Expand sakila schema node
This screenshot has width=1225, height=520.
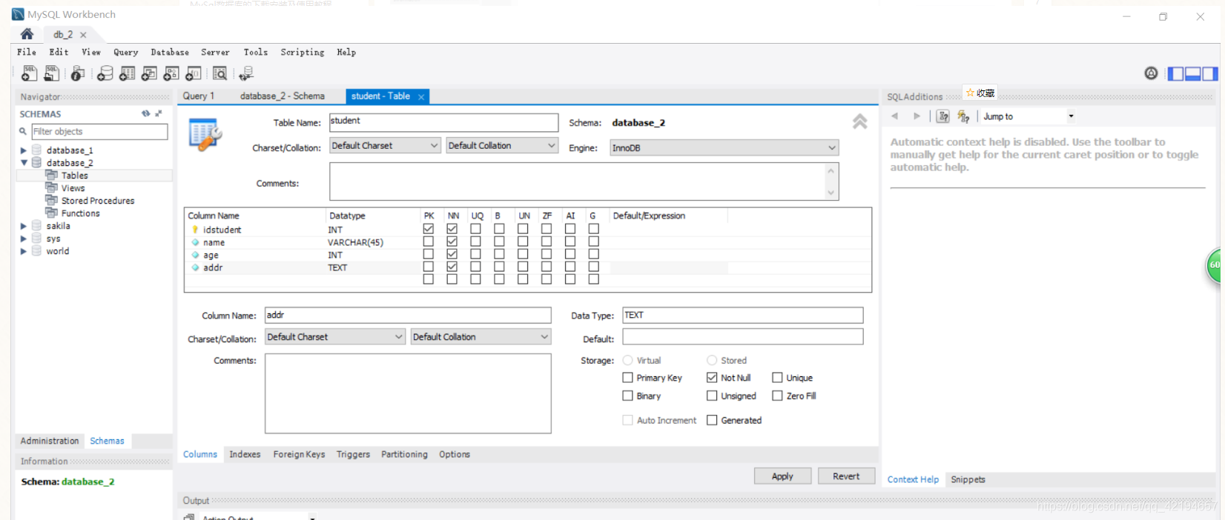click(24, 226)
